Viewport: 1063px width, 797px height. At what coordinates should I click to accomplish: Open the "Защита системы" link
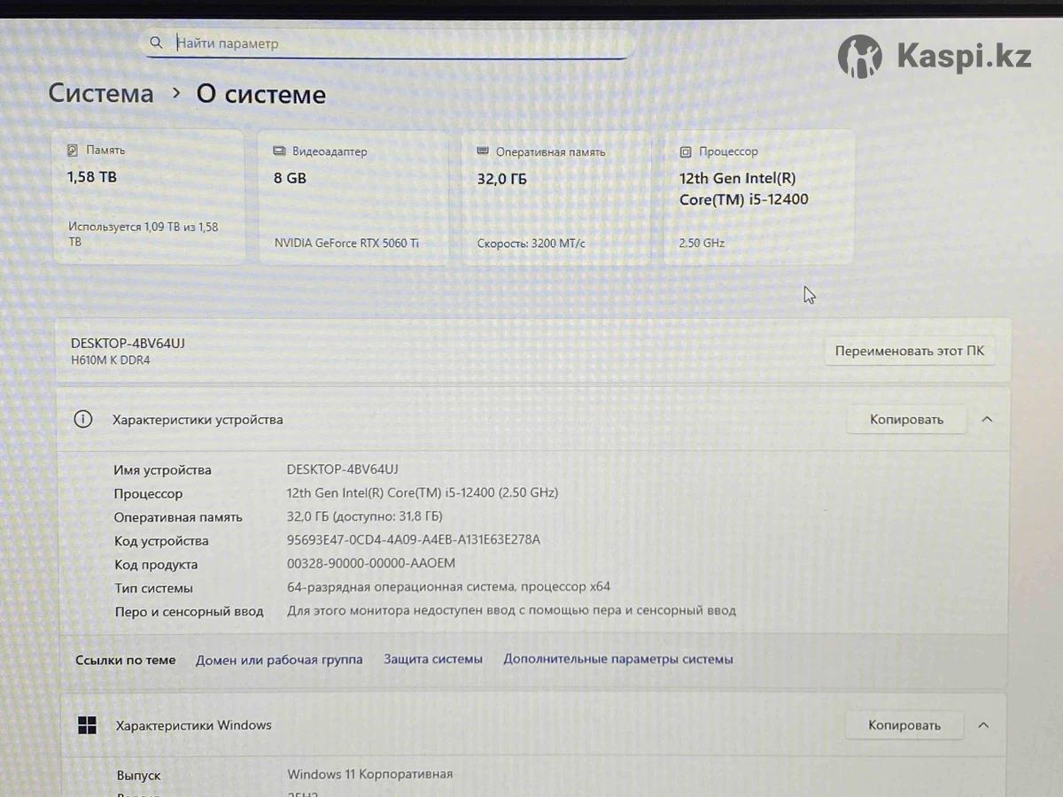click(433, 659)
